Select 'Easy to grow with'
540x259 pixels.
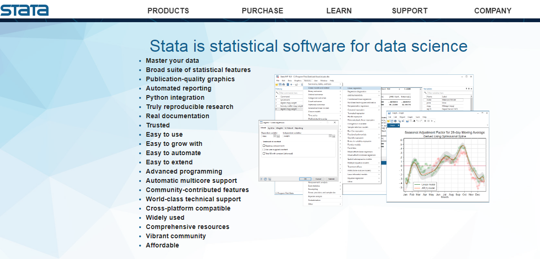point(174,144)
